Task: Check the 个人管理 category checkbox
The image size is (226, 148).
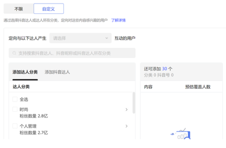Action: (15, 126)
